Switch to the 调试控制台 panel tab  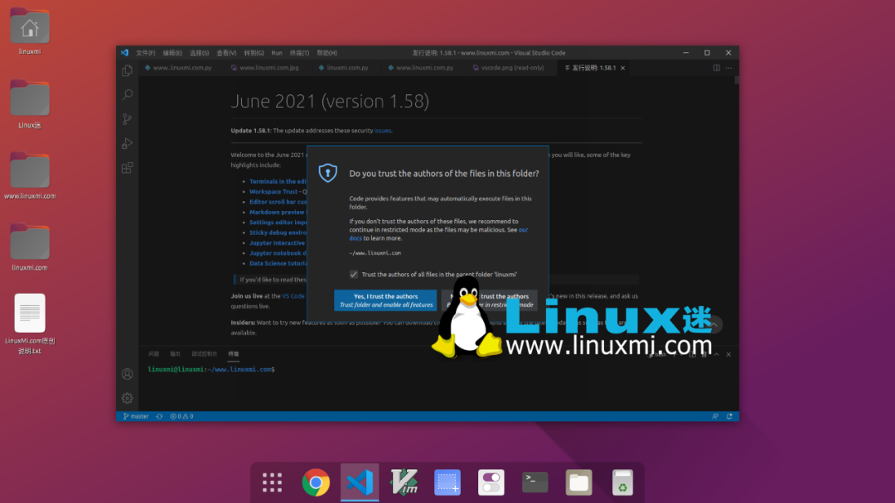click(205, 354)
